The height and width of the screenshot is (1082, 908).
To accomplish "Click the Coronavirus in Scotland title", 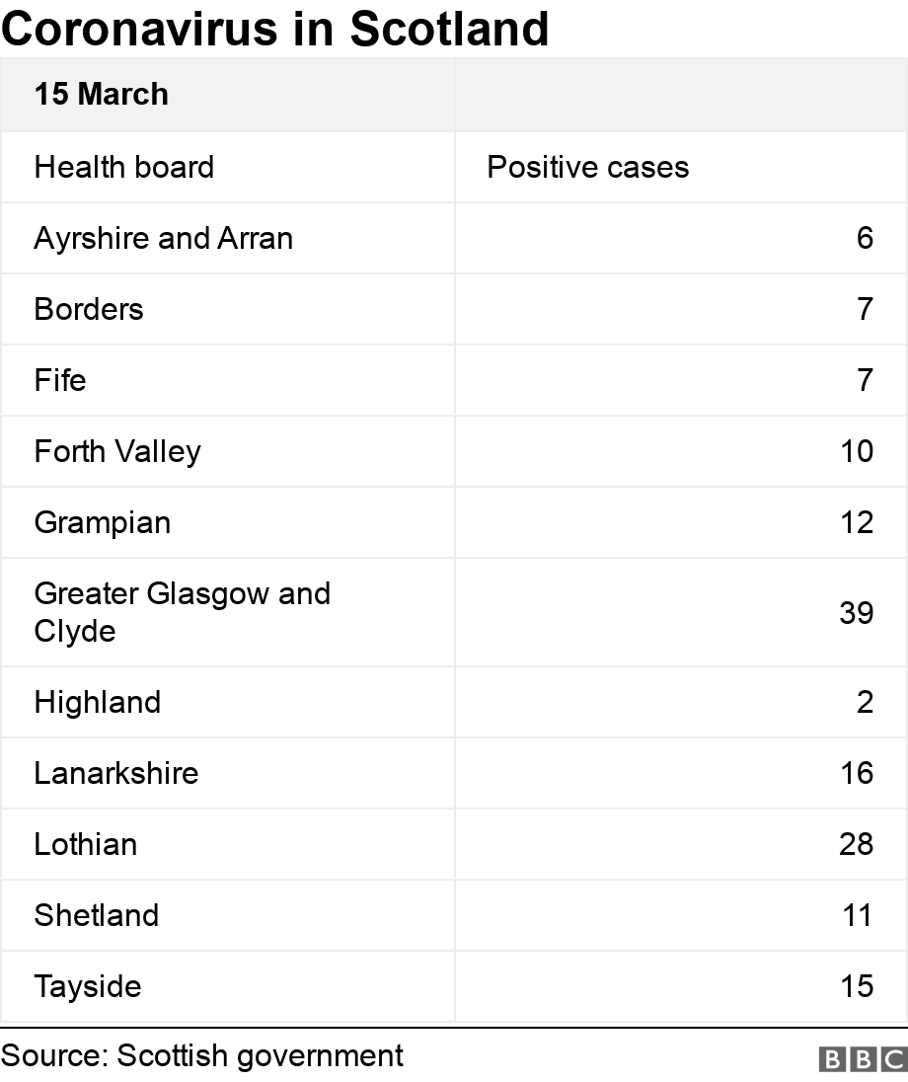I will point(275,29).
